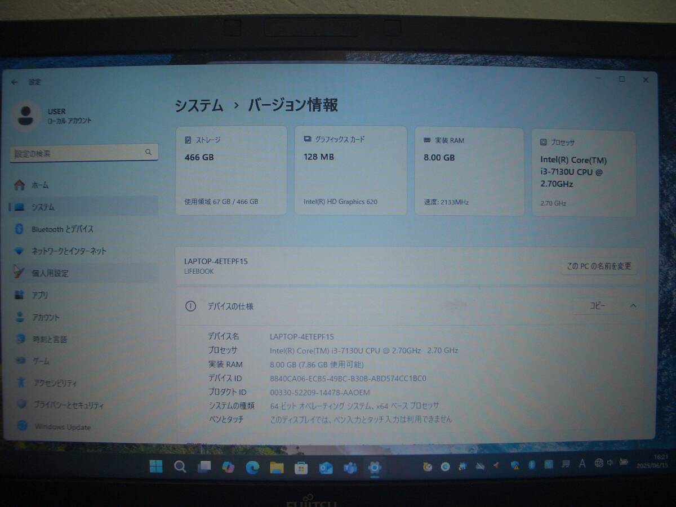Open the プロセッサ i3-7130U card
This screenshot has height=507, width=676.
[x=584, y=174]
